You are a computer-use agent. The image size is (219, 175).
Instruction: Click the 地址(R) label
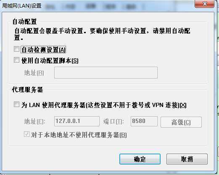point(34,73)
